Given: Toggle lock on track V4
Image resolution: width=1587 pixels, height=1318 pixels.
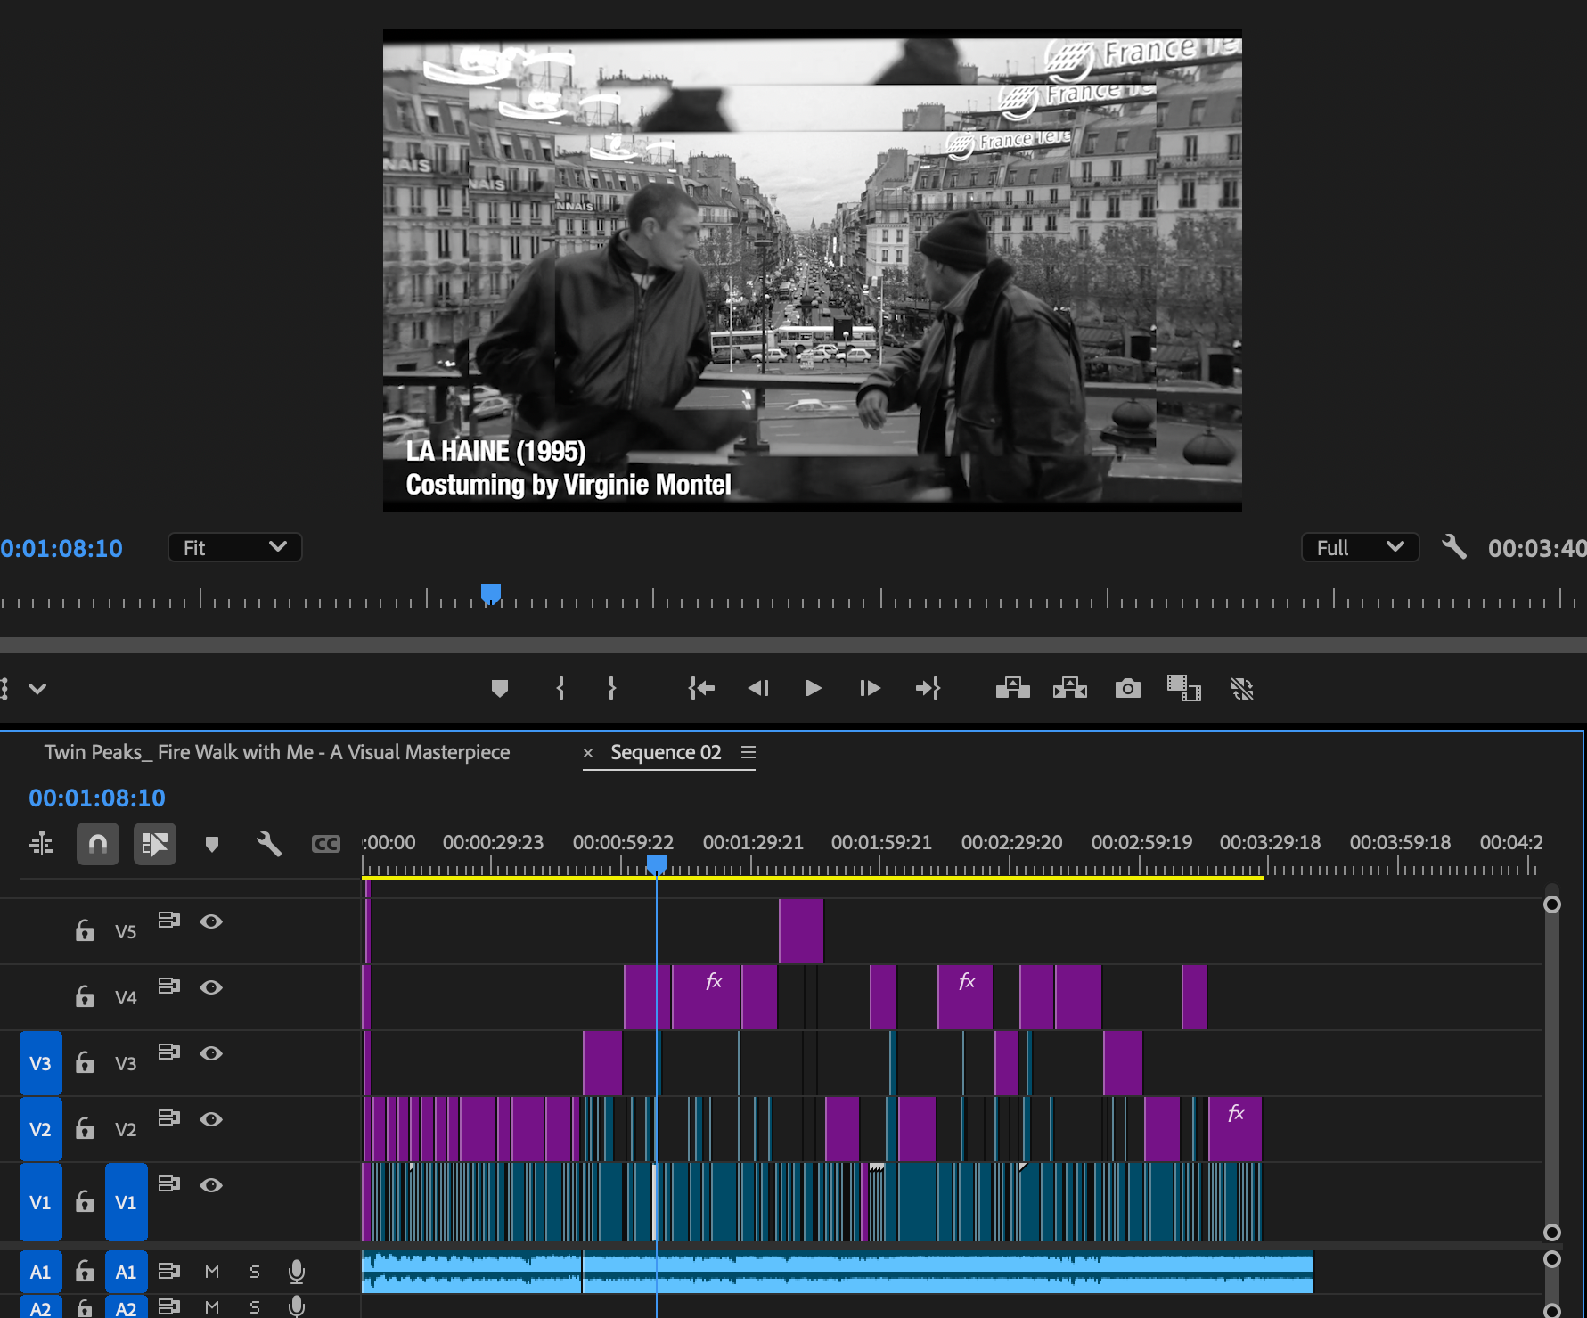Looking at the screenshot, I should [85, 996].
